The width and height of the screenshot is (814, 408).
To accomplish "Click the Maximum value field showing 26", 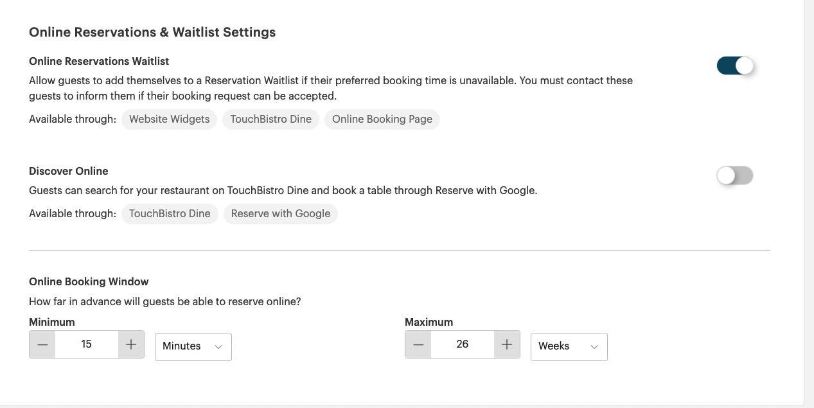I will [462, 344].
